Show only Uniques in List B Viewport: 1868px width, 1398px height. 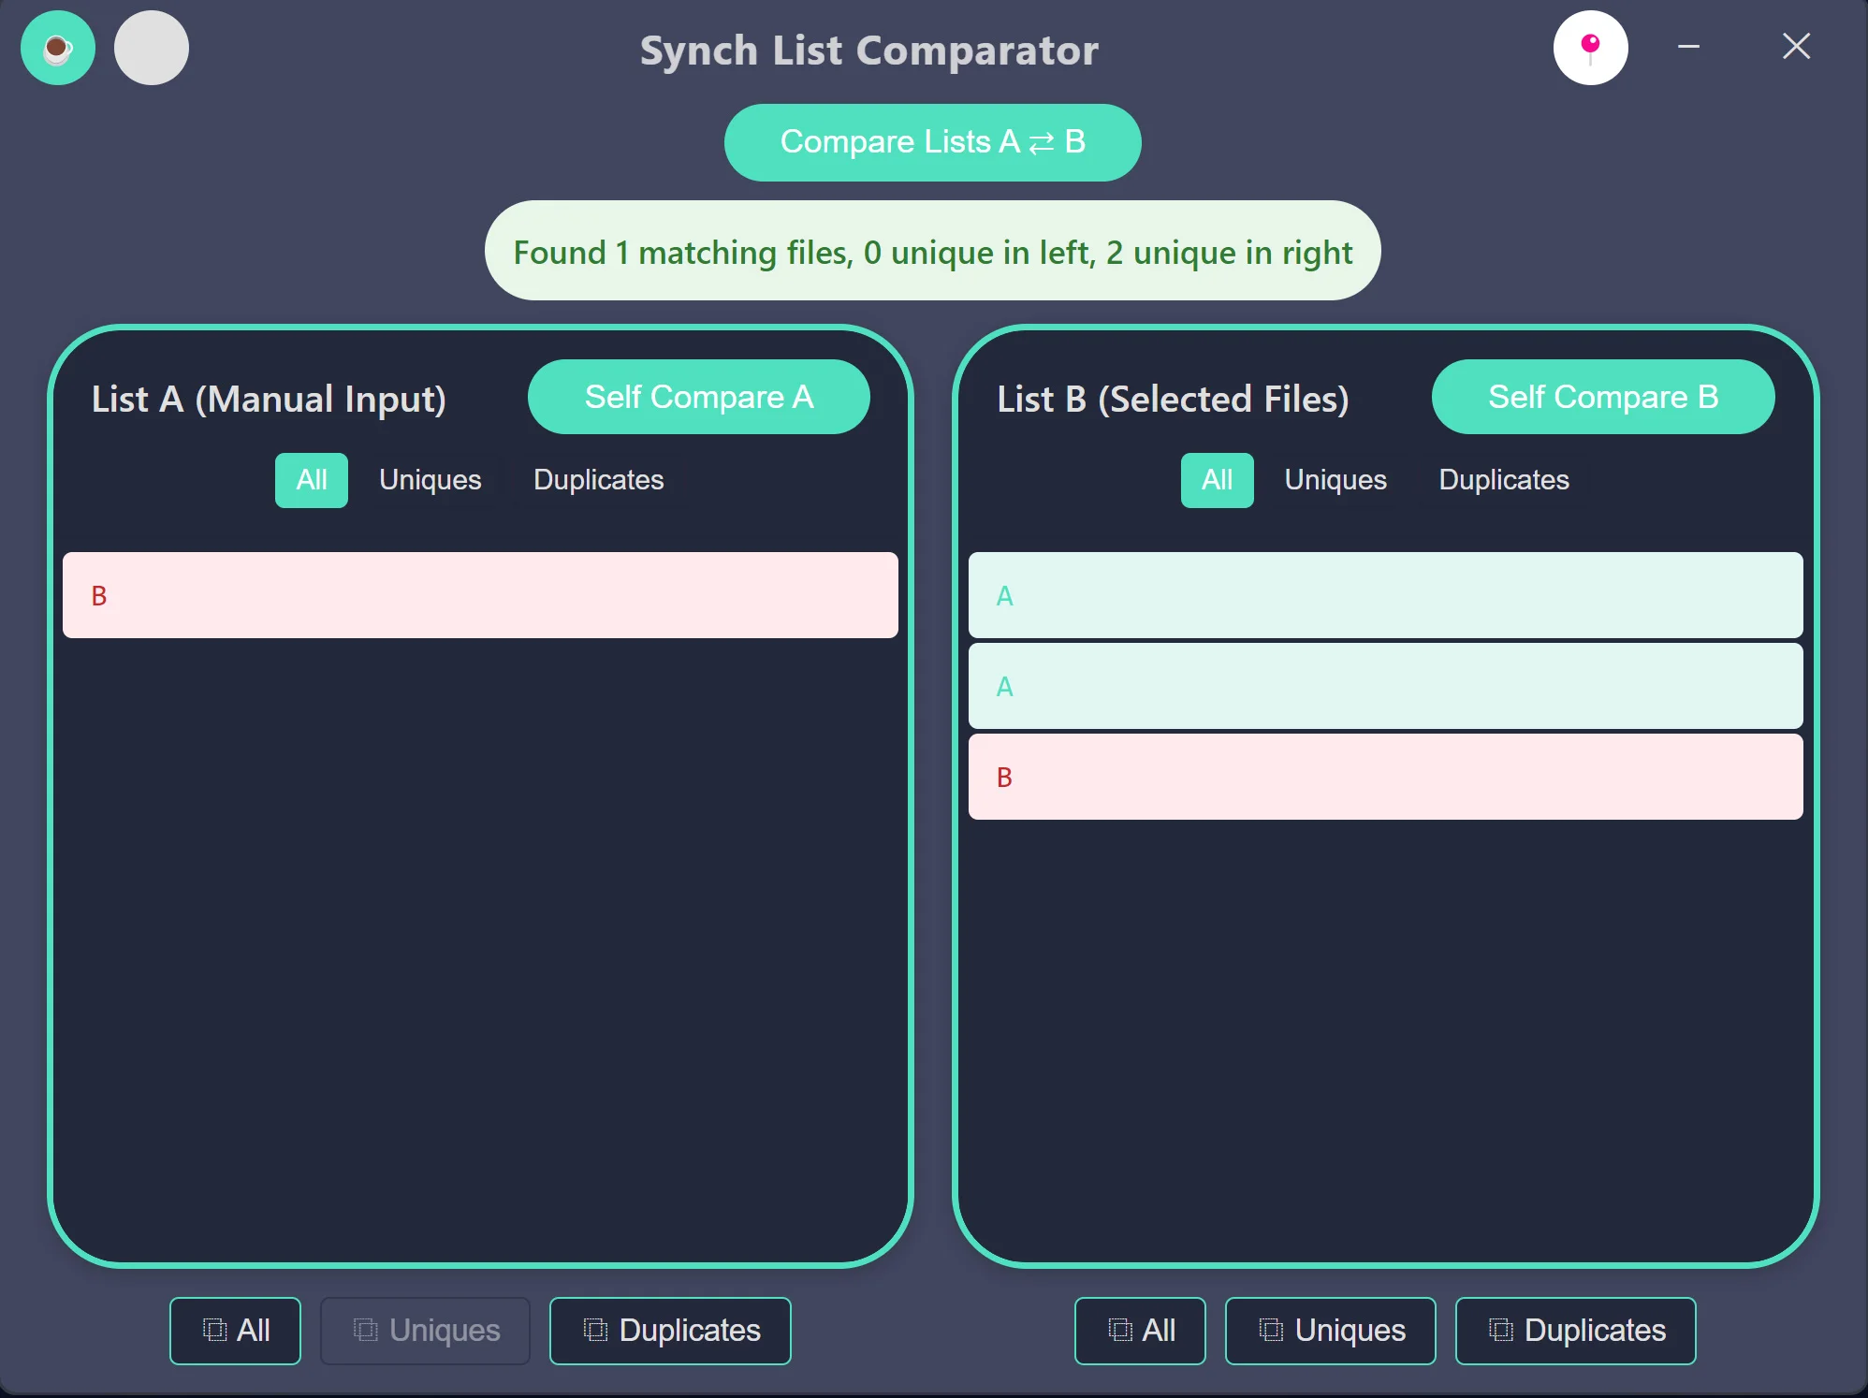point(1335,480)
